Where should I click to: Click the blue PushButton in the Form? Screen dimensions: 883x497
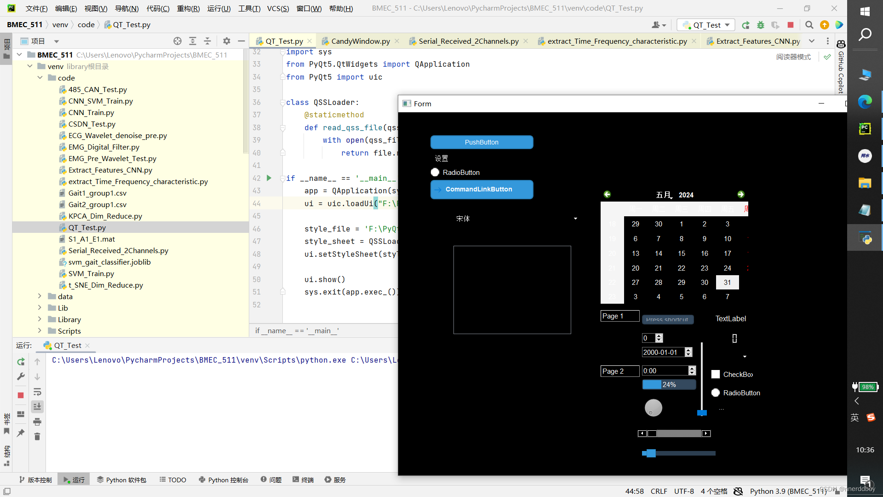coord(482,142)
